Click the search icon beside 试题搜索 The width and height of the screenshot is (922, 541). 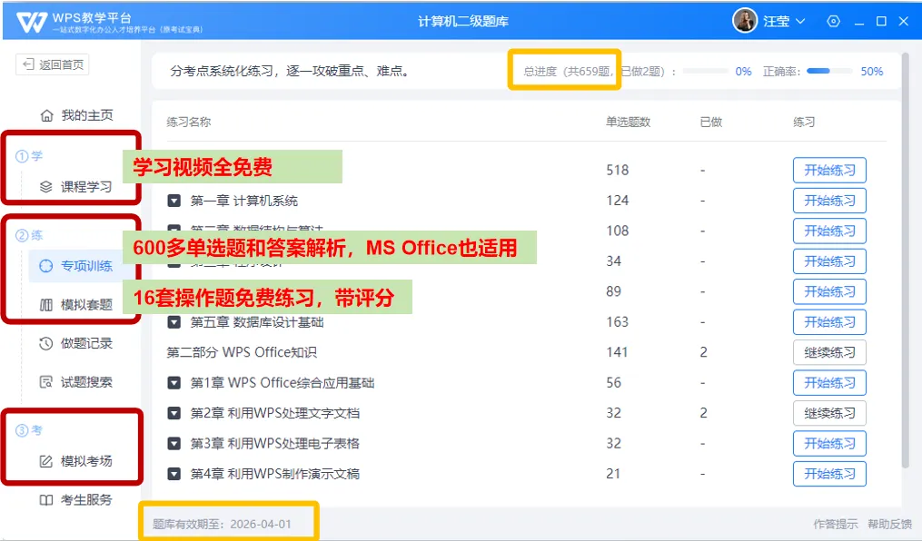(45, 382)
